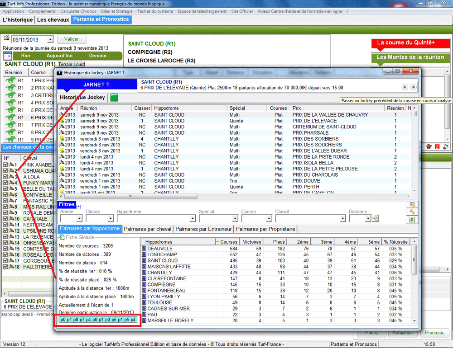The width and height of the screenshot is (453, 348).
Task: Open the Année filter dropdown
Action: pyautogui.click(x=79, y=219)
